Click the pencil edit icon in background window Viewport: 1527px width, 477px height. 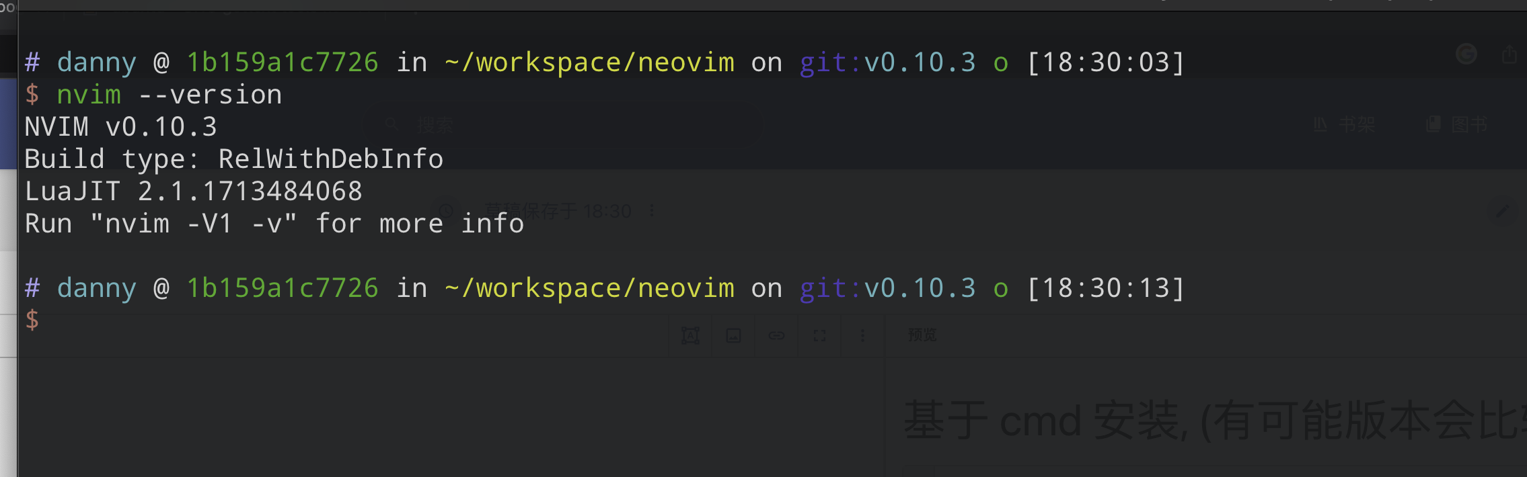(1501, 212)
